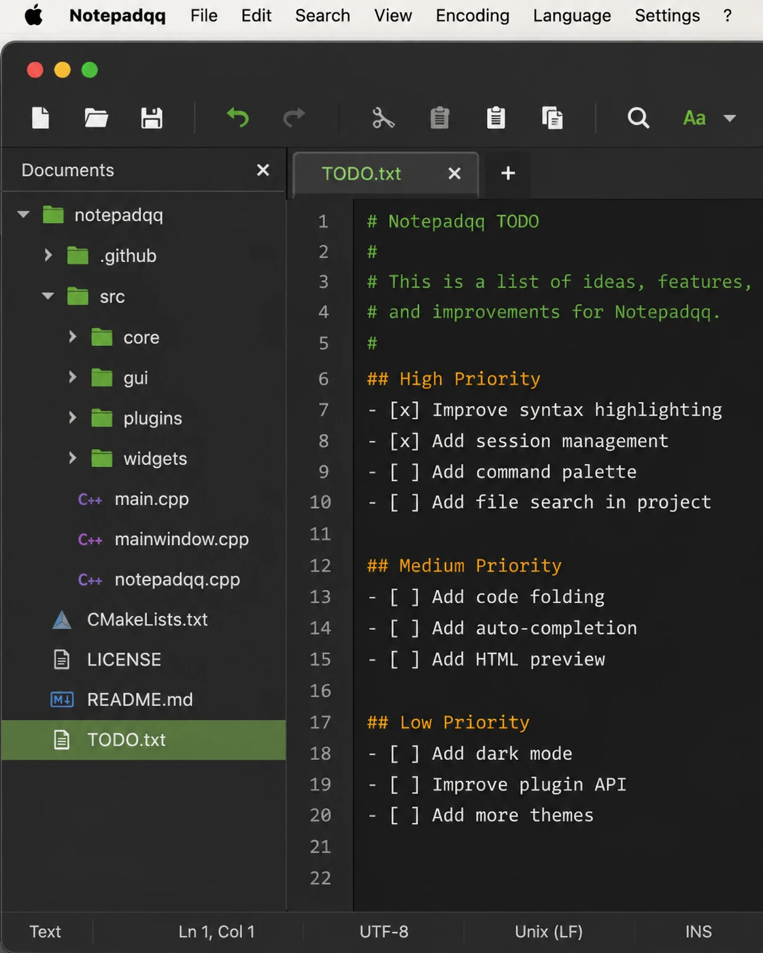Open the Search menu

point(322,16)
